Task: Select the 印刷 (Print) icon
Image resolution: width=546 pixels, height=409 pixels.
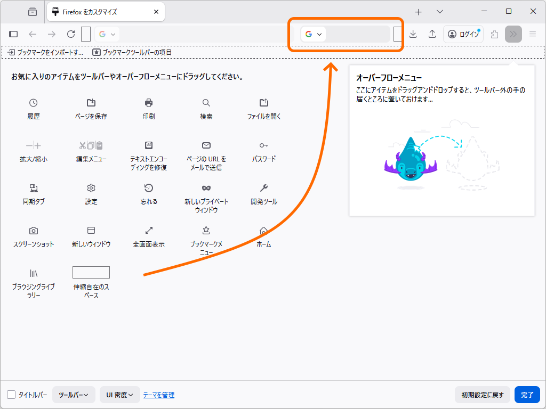Action: (x=148, y=103)
